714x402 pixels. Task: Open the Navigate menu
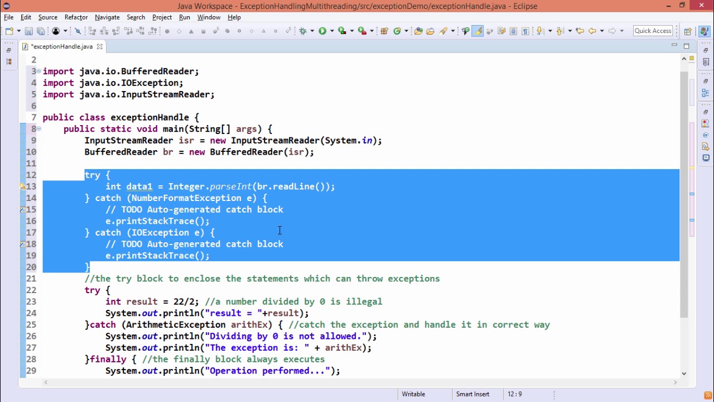(x=107, y=17)
